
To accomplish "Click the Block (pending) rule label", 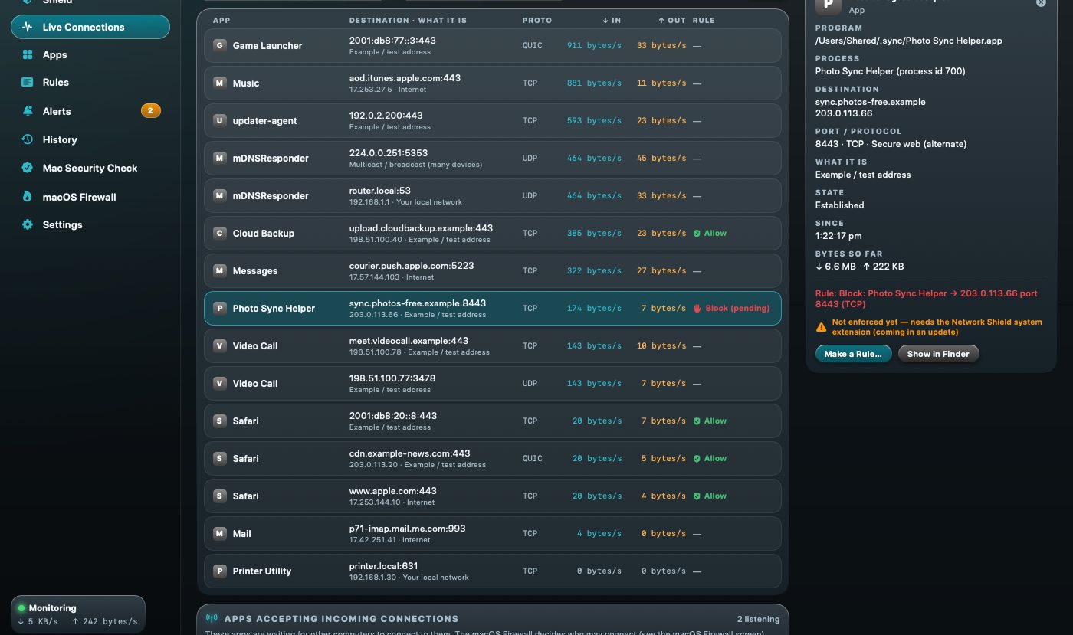I will 731,308.
